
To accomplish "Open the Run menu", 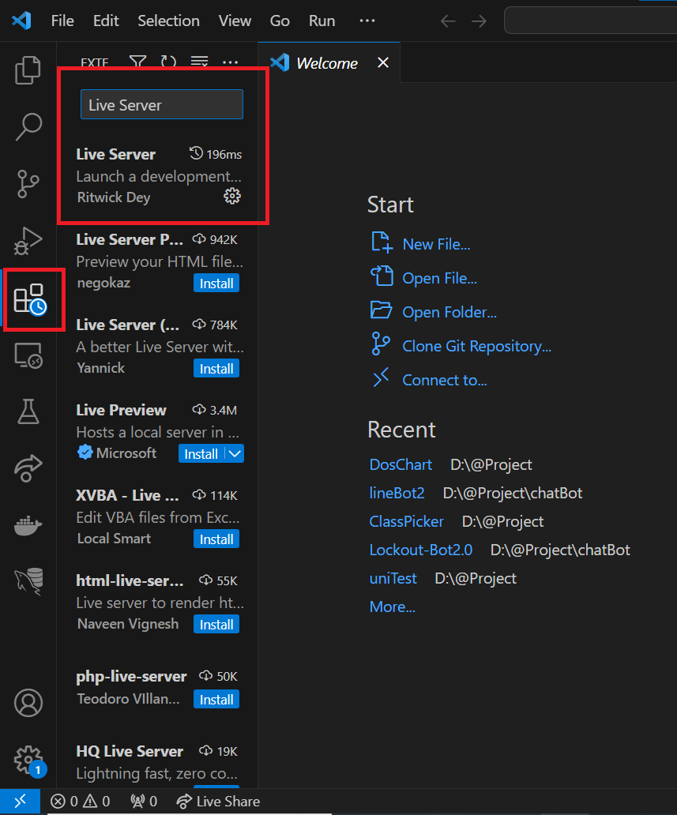I will 322,21.
